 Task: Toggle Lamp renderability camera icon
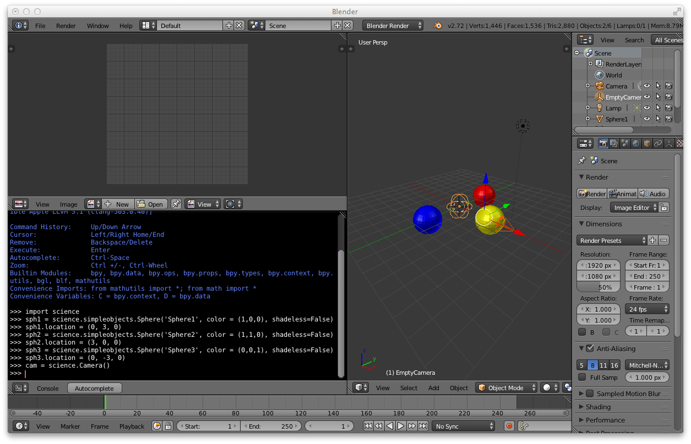click(x=668, y=108)
